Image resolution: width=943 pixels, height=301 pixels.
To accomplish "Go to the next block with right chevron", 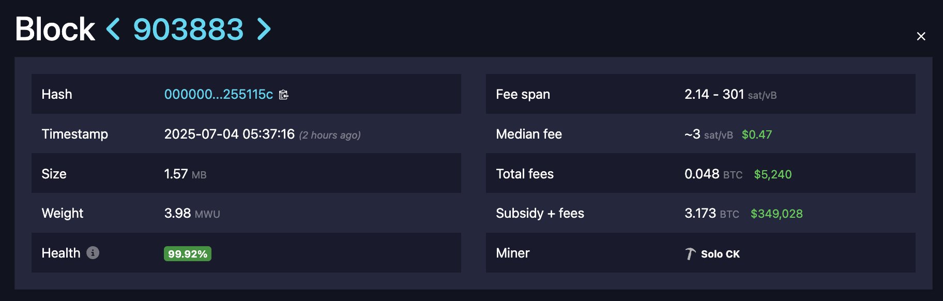I will pyautogui.click(x=264, y=29).
